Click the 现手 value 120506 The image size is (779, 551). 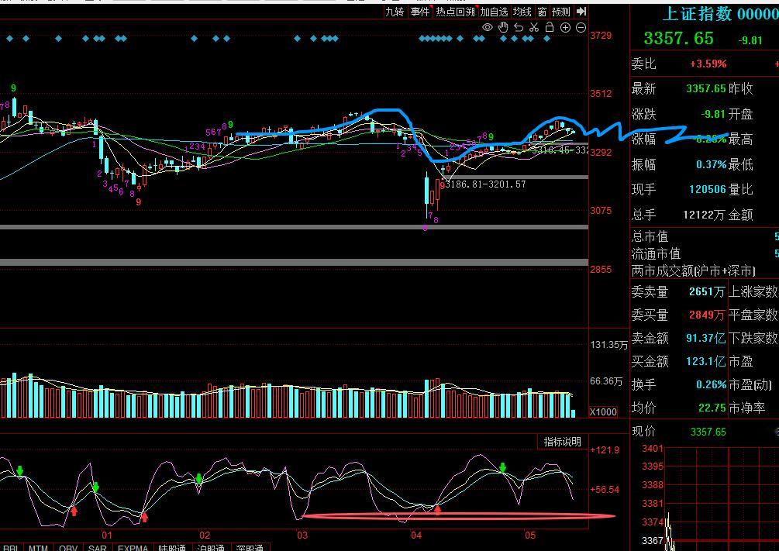point(708,189)
